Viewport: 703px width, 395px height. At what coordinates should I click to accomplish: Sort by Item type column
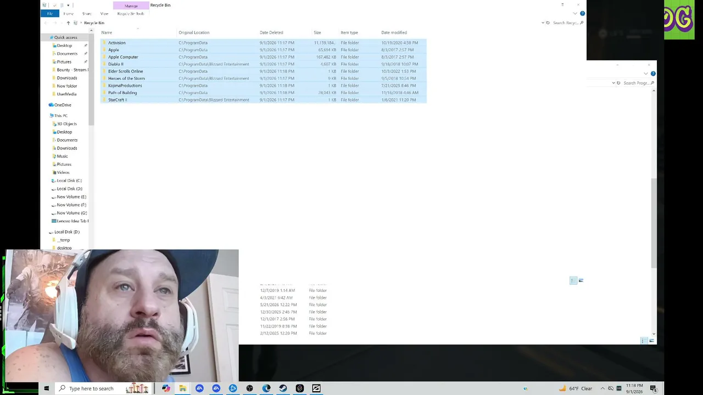point(349,32)
